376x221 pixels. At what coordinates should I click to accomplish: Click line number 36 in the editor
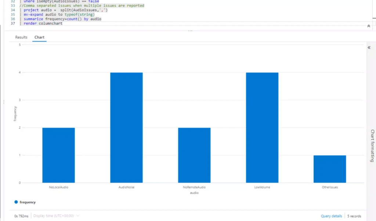click(13, 19)
